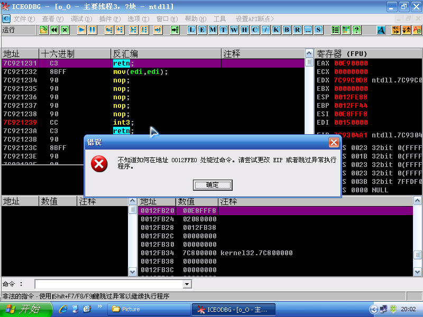Click scroll down arrow of stack pane
The image size is (423, 317).
coord(417,272)
